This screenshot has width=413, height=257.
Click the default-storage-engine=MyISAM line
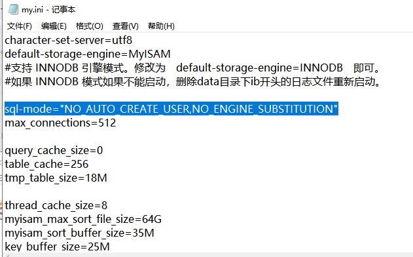click(x=88, y=54)
